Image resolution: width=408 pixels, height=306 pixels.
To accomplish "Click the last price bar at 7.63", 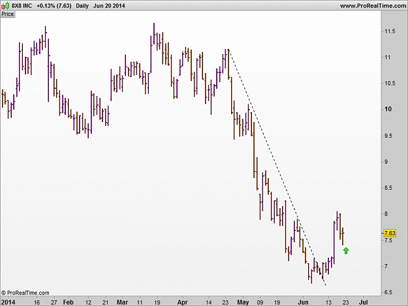I will 343,236.
